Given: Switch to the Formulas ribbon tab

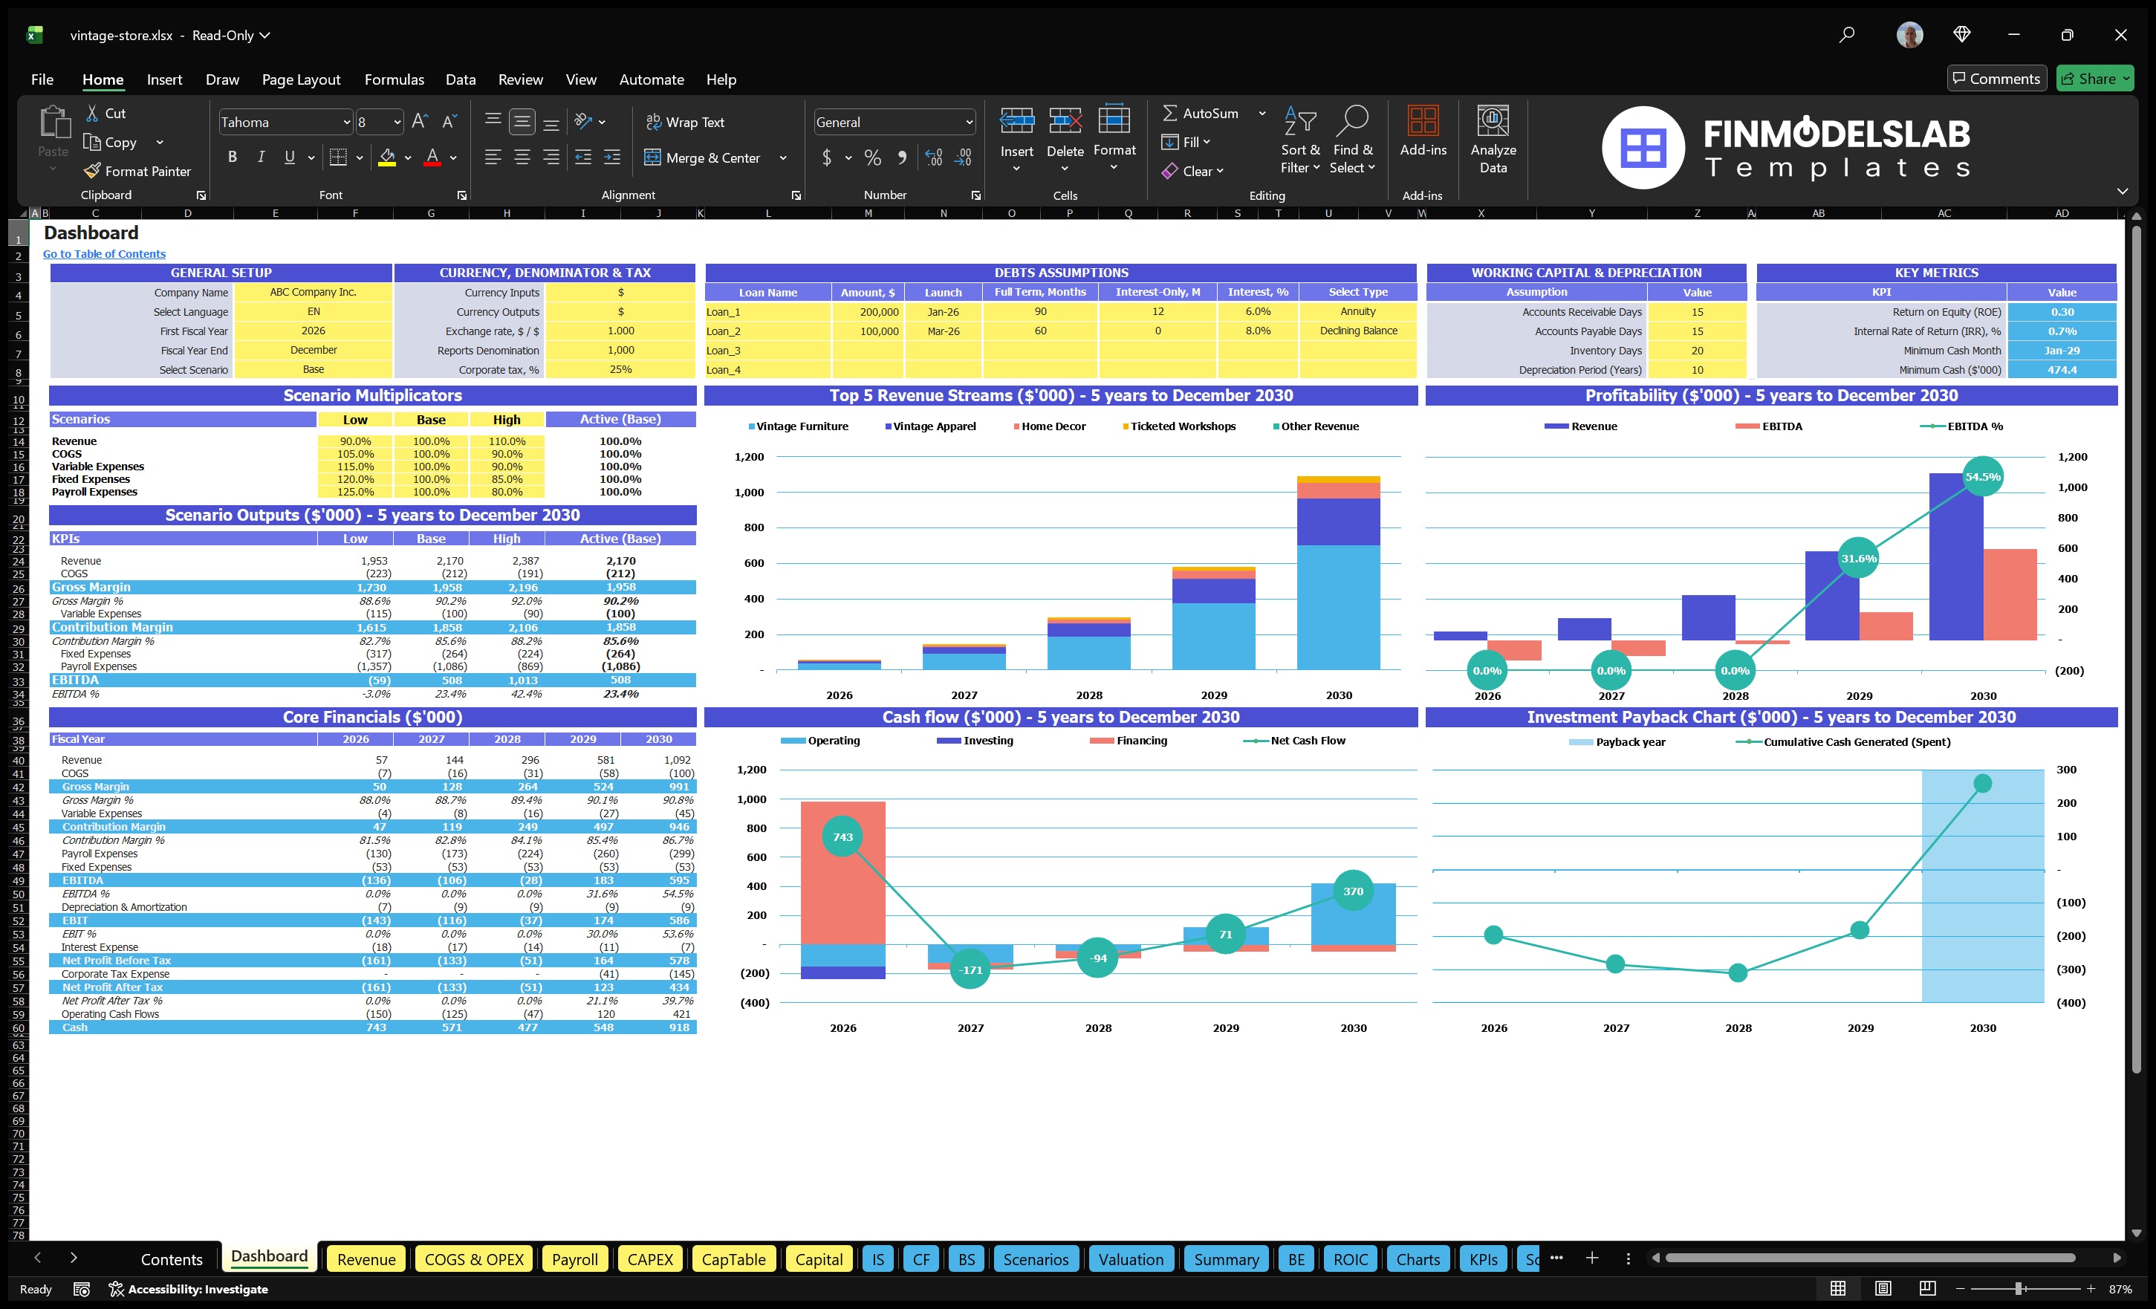Looking at the screenshot, I should click(394, 79).
